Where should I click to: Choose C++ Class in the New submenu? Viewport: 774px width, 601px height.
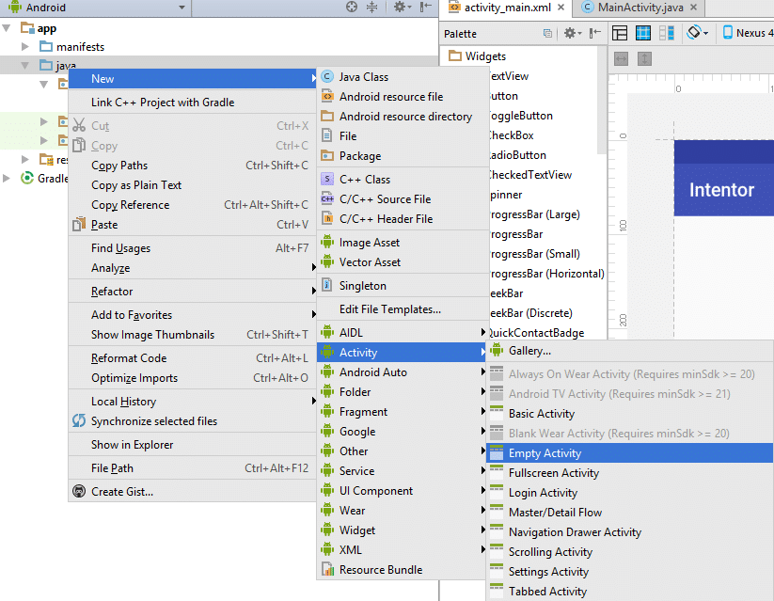point(403,180)
